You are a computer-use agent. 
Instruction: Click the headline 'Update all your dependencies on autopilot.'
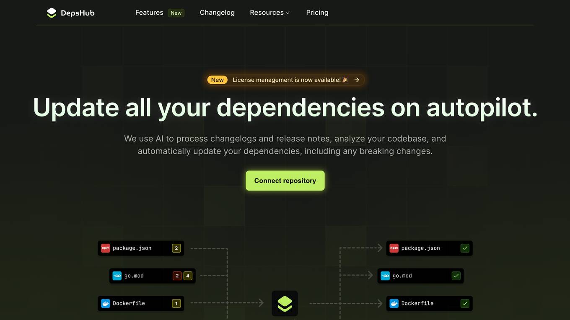285,107
